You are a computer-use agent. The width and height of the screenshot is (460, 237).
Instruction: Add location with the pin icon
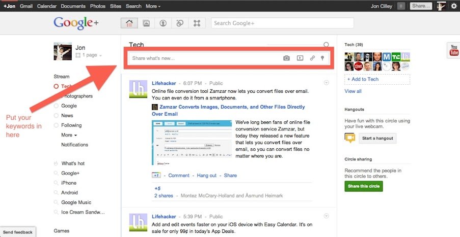click(x=322, y=58)
